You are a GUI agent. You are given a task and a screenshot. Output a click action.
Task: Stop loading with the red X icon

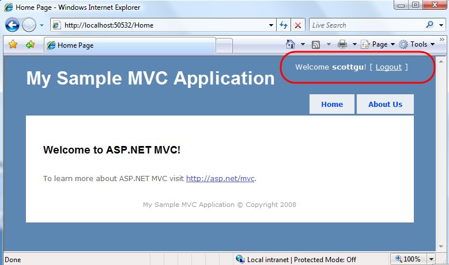point(298,25)
